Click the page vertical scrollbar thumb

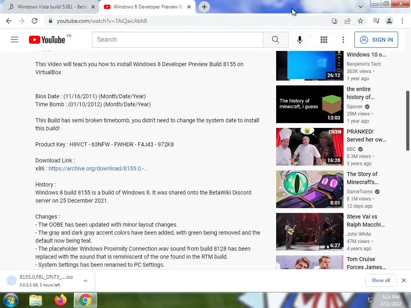[408, 121]
